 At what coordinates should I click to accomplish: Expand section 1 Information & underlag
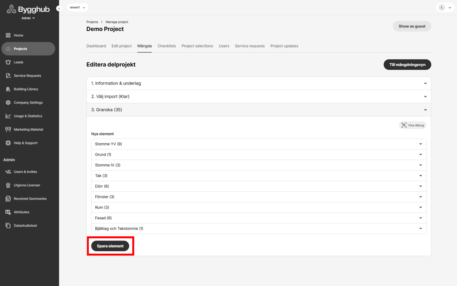tap(258, 83)
